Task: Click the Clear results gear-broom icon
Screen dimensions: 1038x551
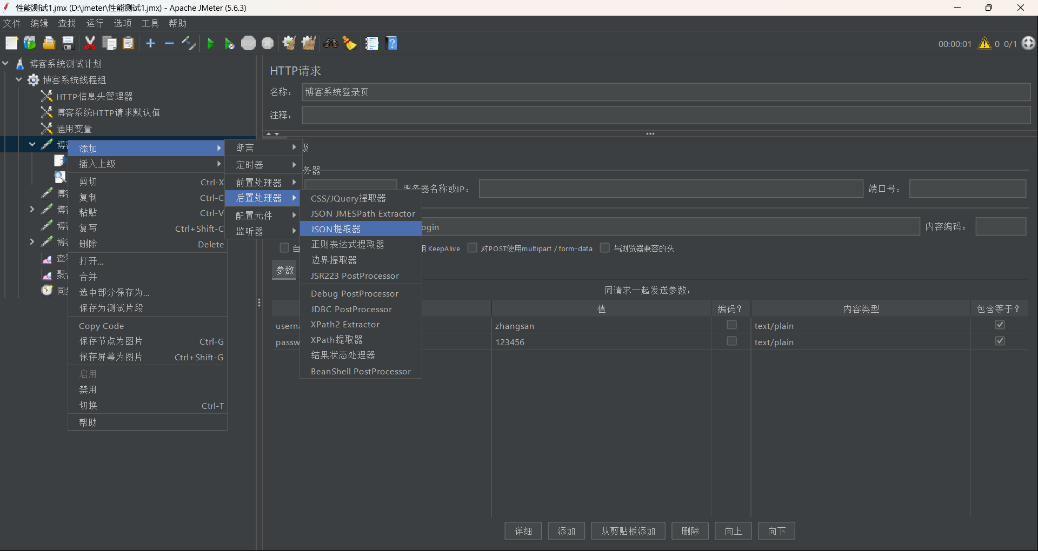Action: click(289, 43)
